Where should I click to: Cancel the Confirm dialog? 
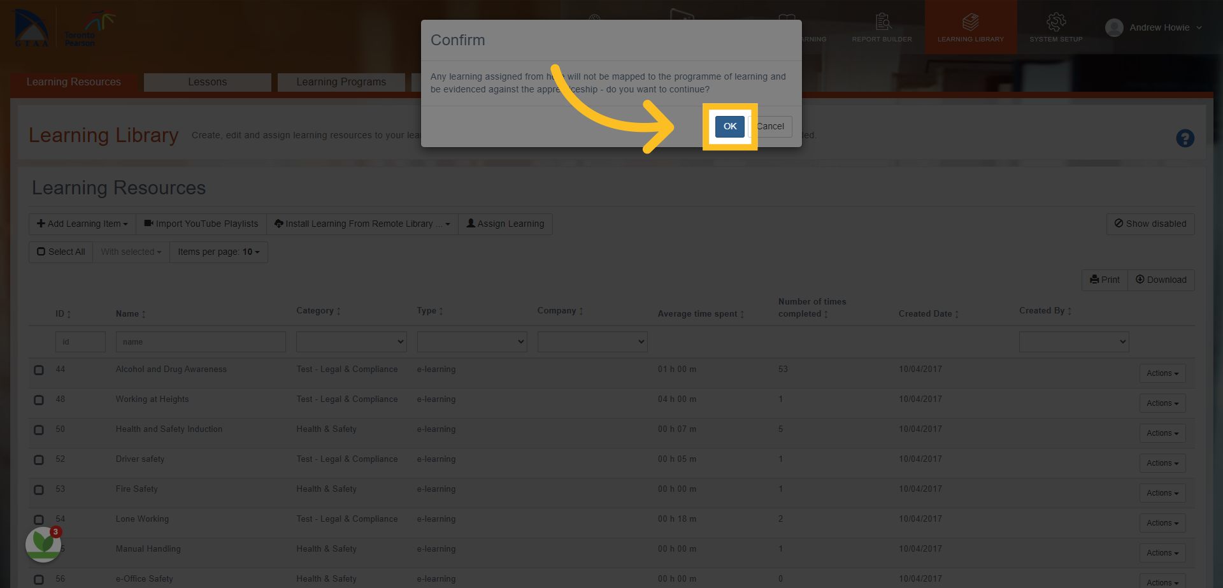pos(770,126)
